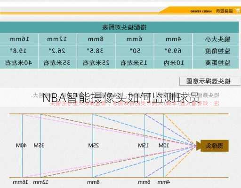
Task: Click the 40M marker in the diagram
Action: [x=21, y=146]
